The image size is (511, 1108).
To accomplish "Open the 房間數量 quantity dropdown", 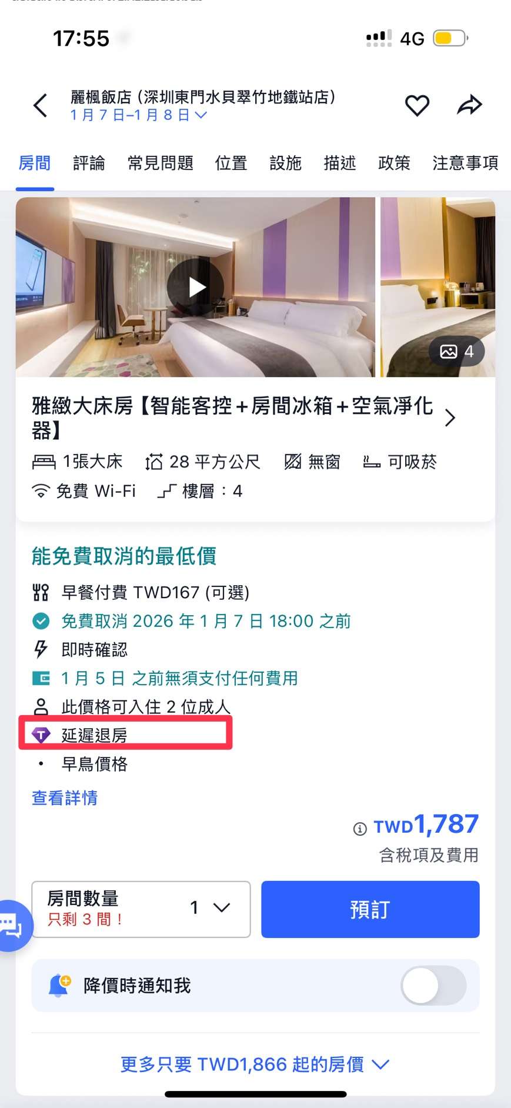I will click(x=141, y=909).
